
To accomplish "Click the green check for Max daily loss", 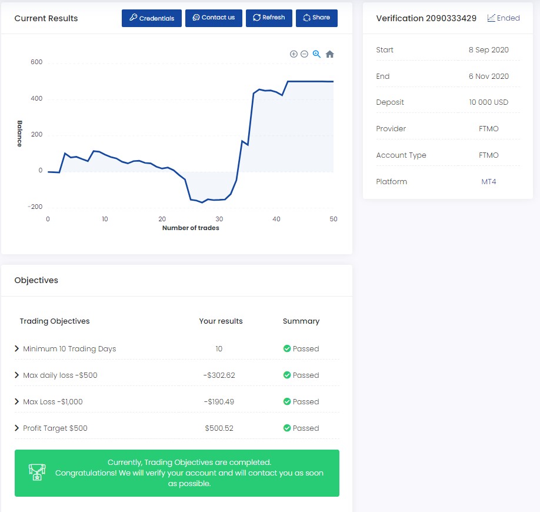I will pyautogui.click(x=287, y=375).
